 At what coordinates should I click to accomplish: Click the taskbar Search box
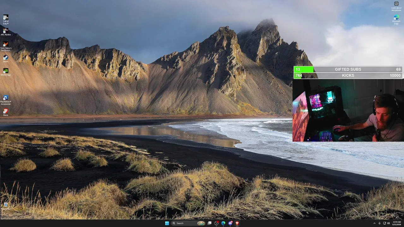pos(189,223)
